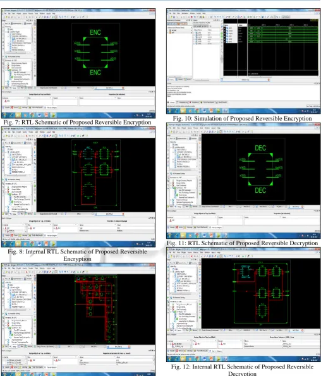Screen dimensions: 321x376
Task: Select bottom block in Fig. 8 internal schematic
Action: coord(88,190)
